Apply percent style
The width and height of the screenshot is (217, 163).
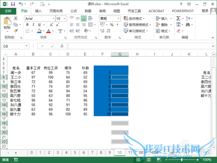tap(112, 25)
